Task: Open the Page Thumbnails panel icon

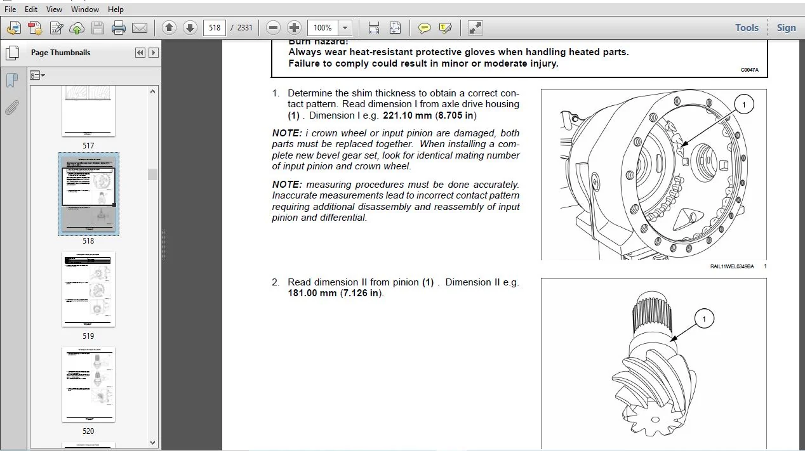Action: point(11,53)
